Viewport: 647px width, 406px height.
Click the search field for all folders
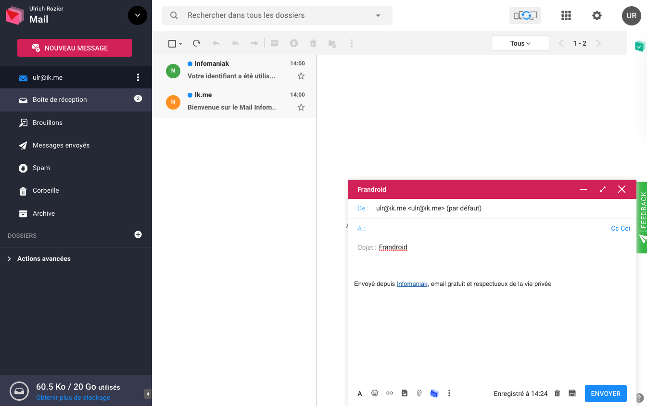pos(277,15)
